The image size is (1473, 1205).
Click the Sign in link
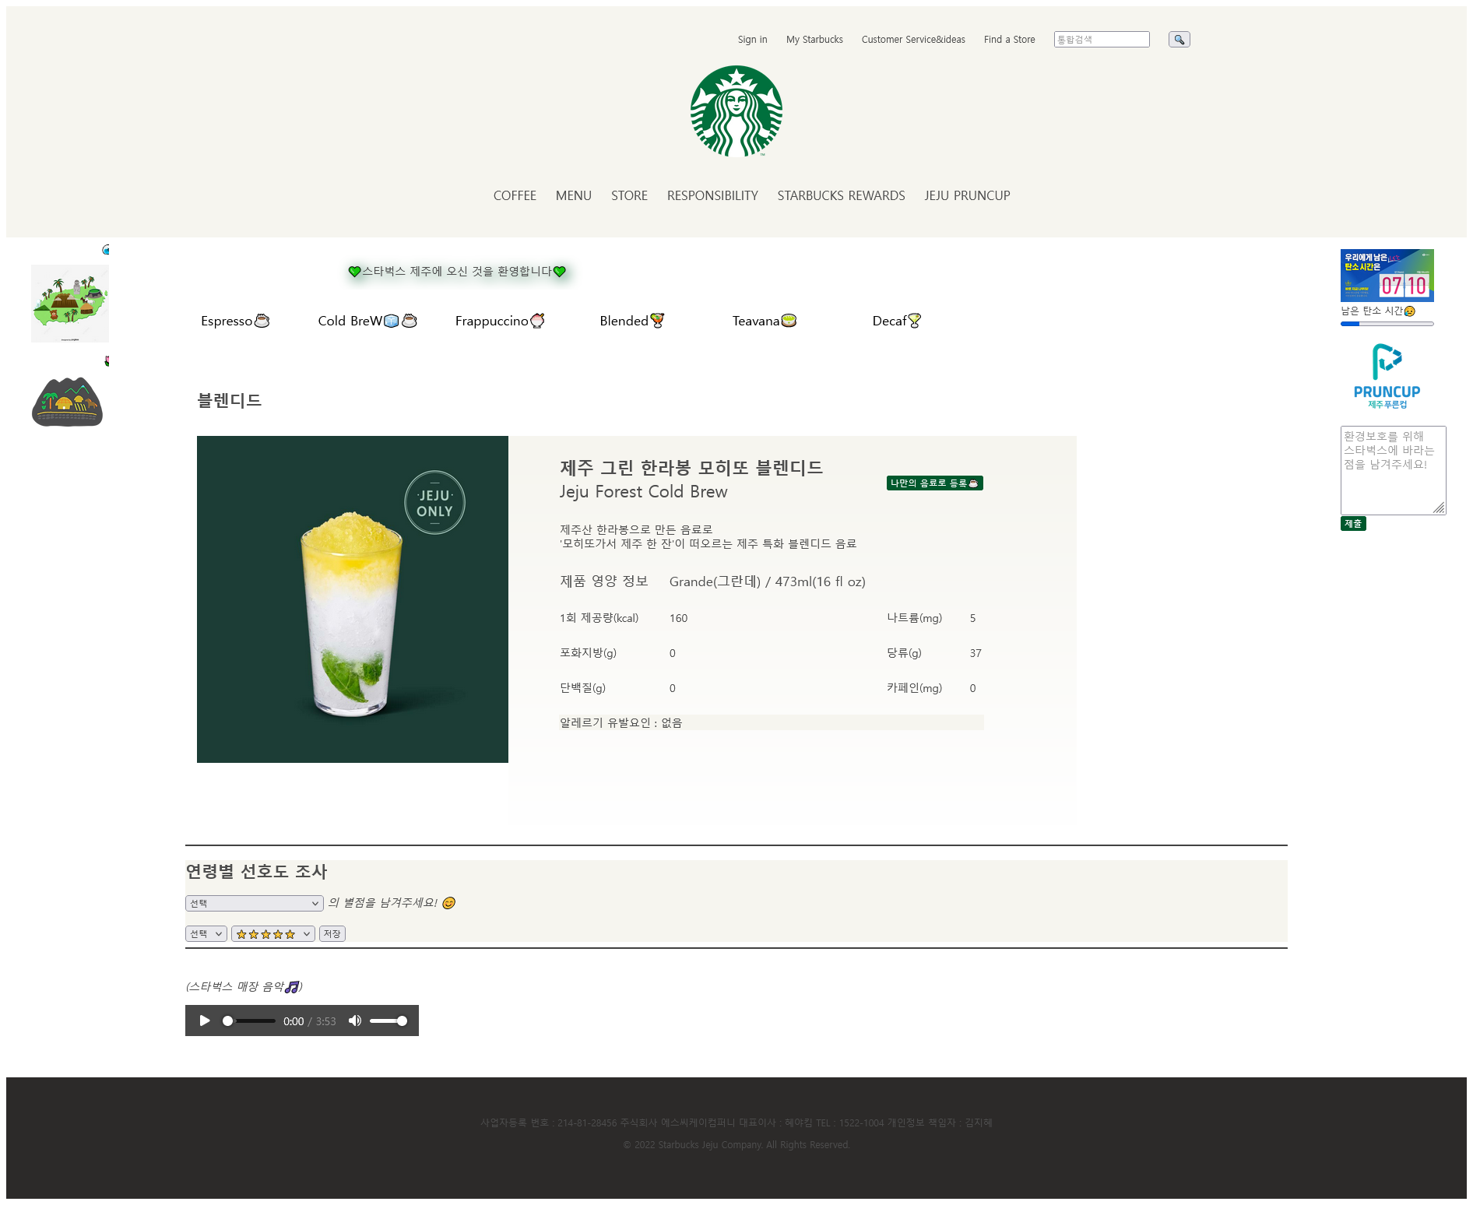pyautogui.click(x=752, y=40)
